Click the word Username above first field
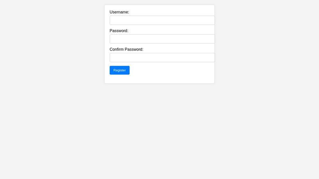 pos(119,12)
